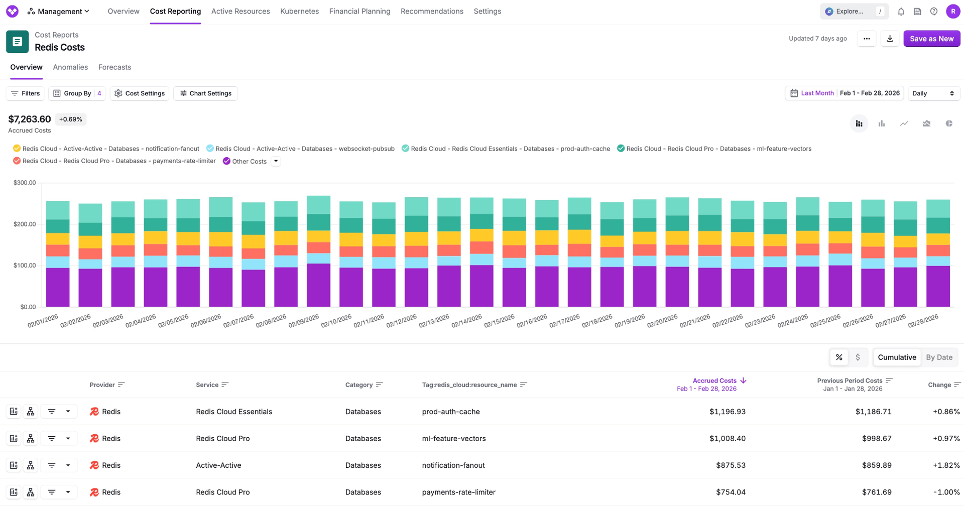Create report from the prod-auth-cache row
This screenshot has height=507, width=964.
click(13, 411)
